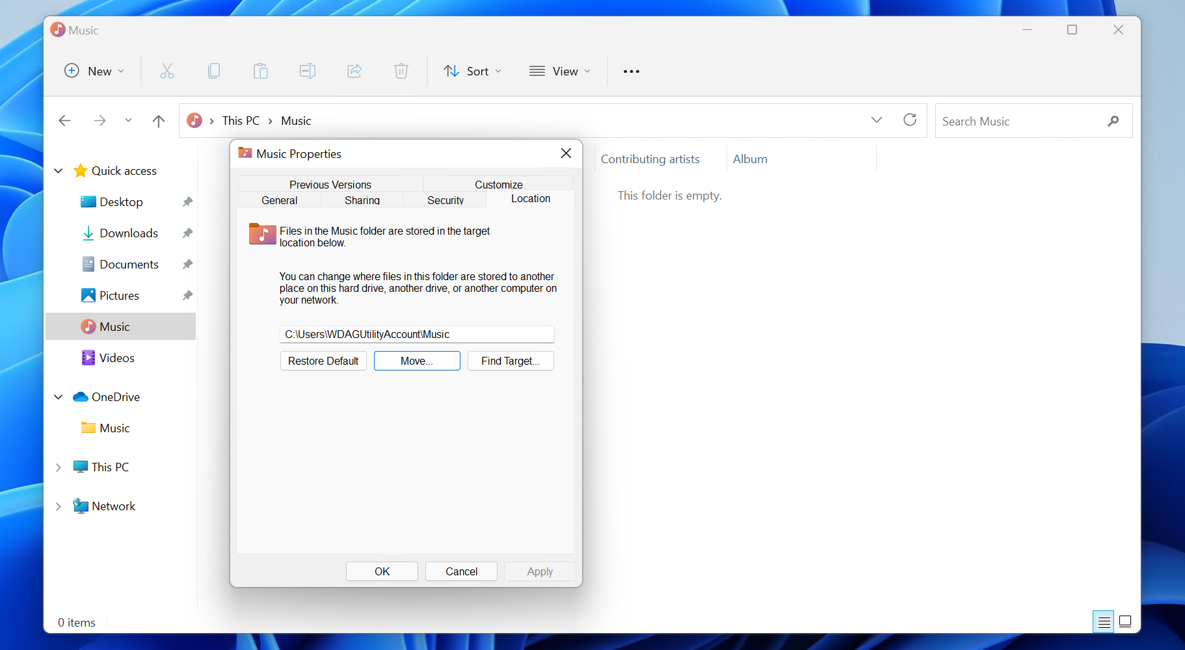
Task: Click the Rename icon in toolbar
Action: (308, 71)
